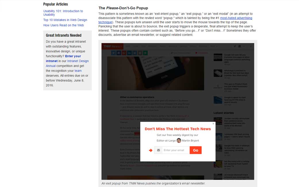Screen dimensions: 299x187
Task: Click the 'Enter your email' input field
Action: 176,150
